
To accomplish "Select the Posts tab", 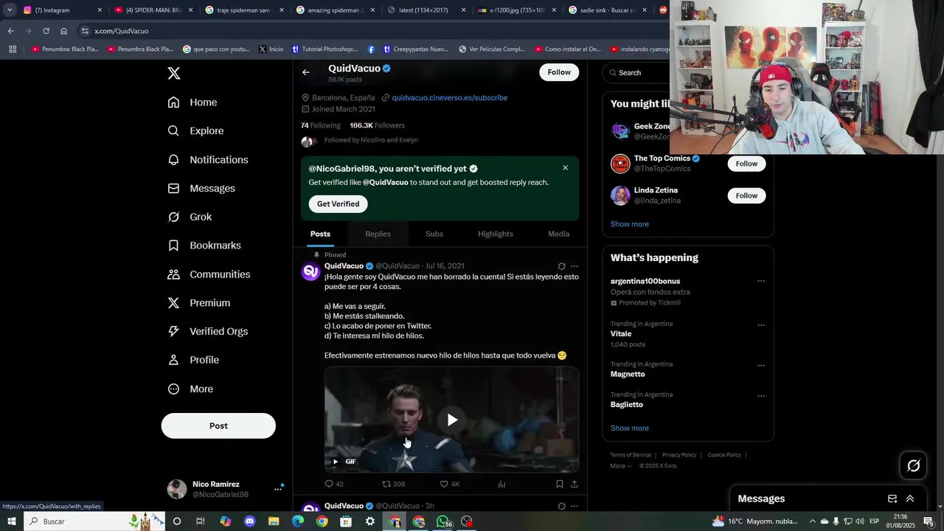I will point(320,234).
